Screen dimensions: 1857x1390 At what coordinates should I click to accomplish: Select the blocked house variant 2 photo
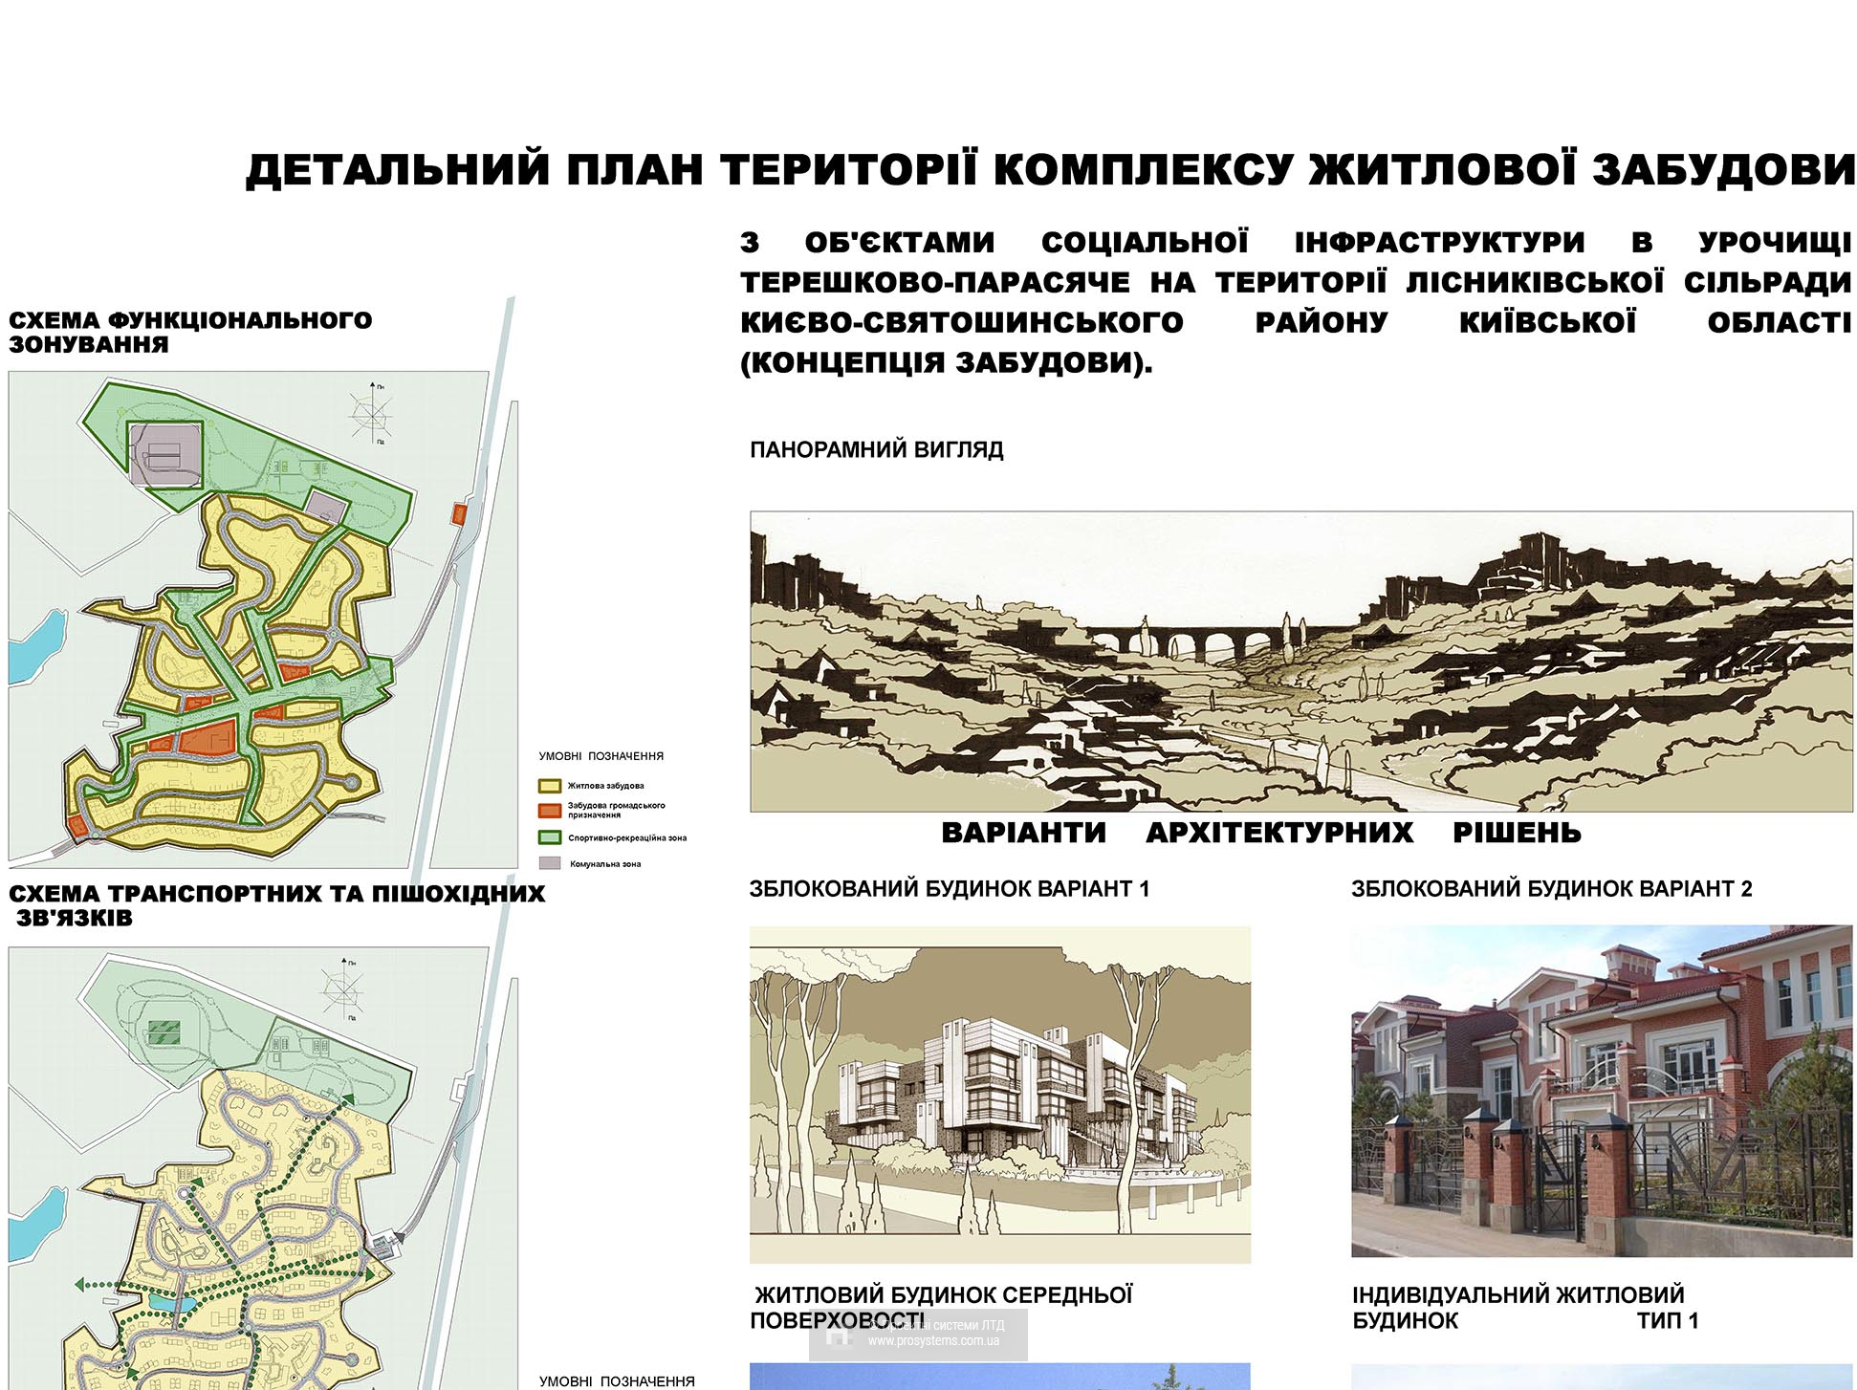pos(1601,1090)
